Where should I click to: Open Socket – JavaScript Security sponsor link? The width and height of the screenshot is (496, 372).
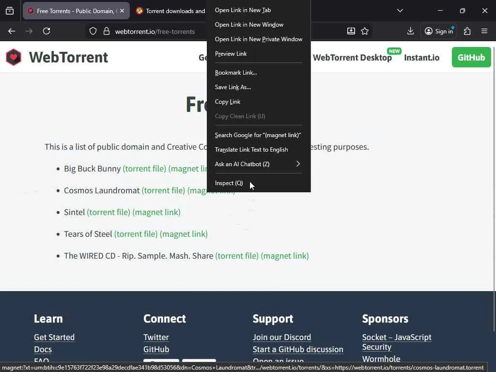(x=397, y=342)
